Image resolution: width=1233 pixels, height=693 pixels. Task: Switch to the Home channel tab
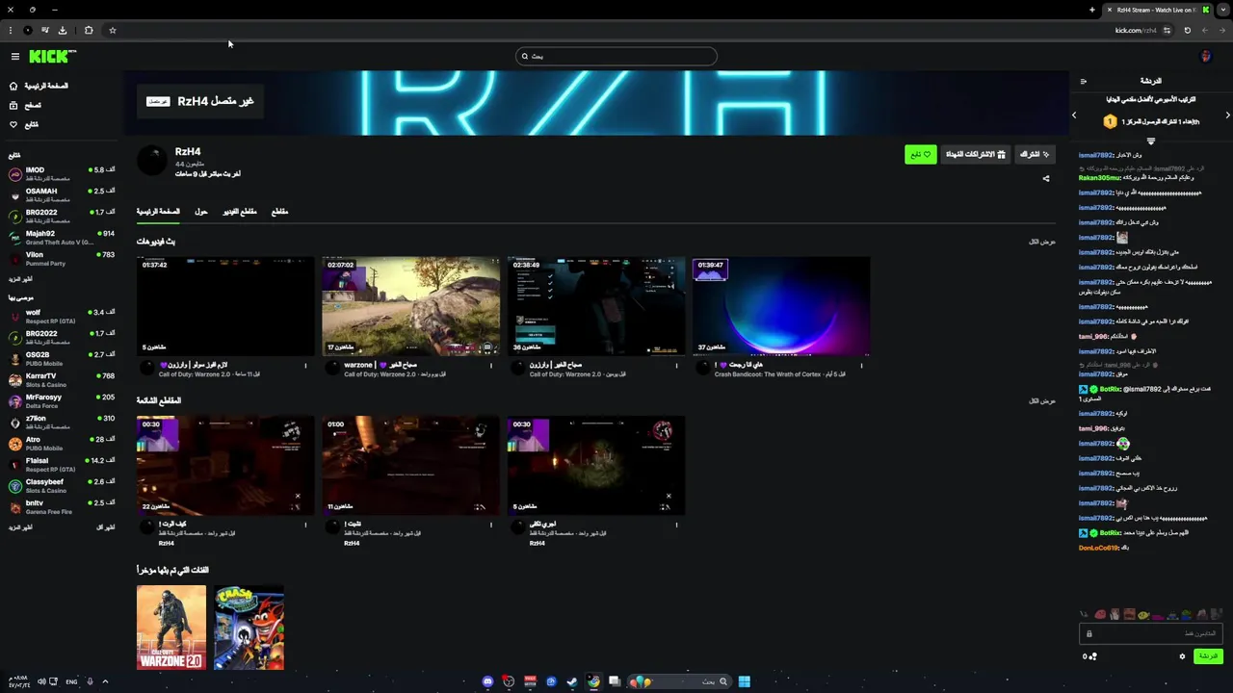point(158,212)
